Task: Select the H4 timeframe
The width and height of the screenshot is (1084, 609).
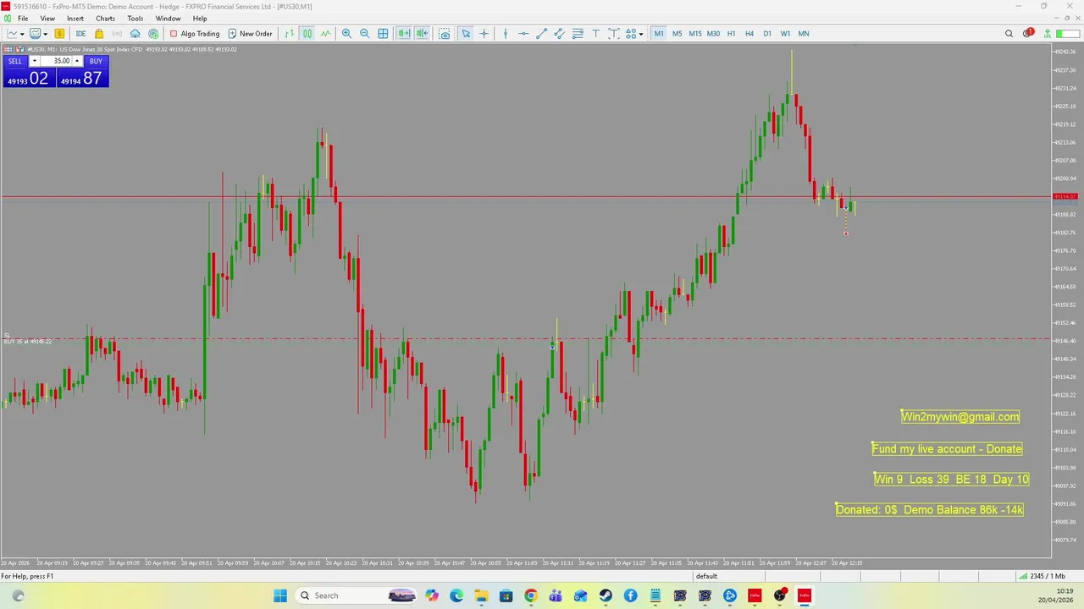Action: click(x=749, y=34)
